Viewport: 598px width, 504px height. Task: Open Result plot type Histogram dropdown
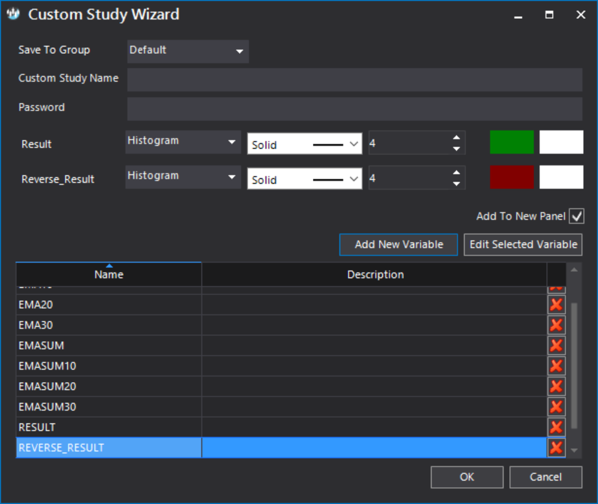183,142
